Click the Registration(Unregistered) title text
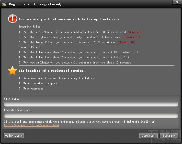The image size is (182, 144). [35, 4]
